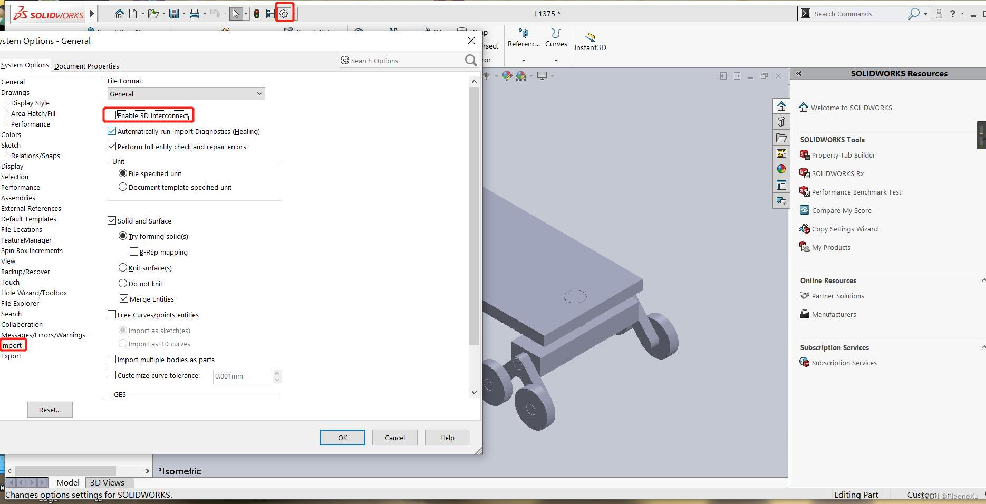Expand the Curves dropdown arrow
This screenshot has width=986, height=504.
tap(556, 61)
